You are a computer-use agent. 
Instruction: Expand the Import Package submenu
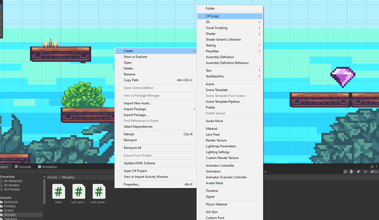point(134,109)
